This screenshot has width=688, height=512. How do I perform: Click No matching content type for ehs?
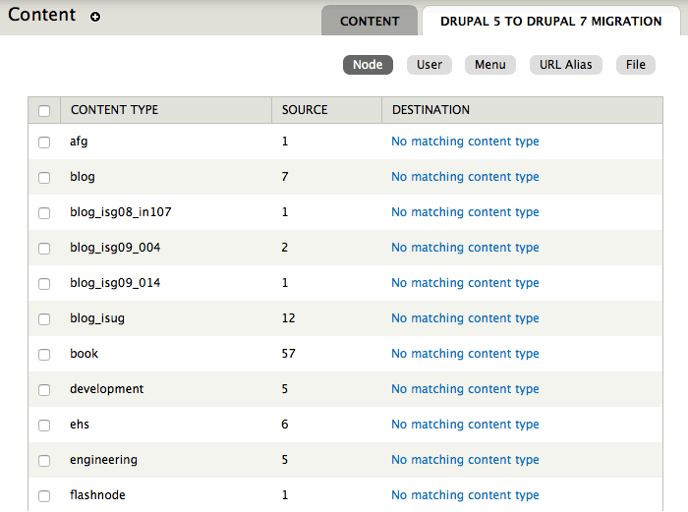(465, 425)
